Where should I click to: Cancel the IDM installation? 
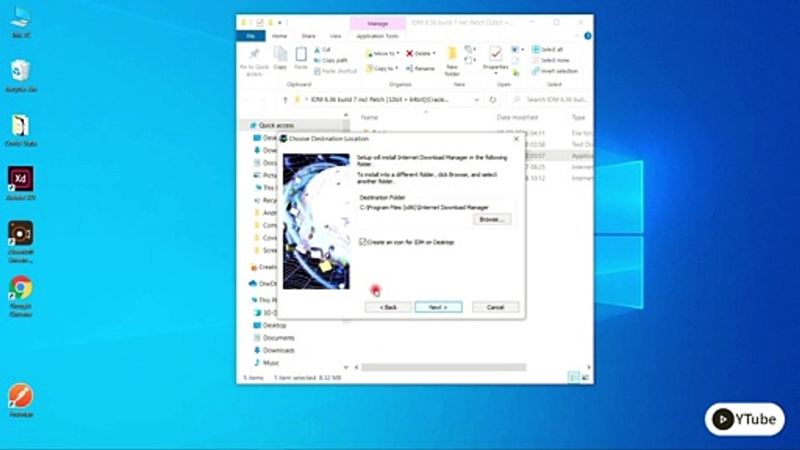tap(496, 307)
